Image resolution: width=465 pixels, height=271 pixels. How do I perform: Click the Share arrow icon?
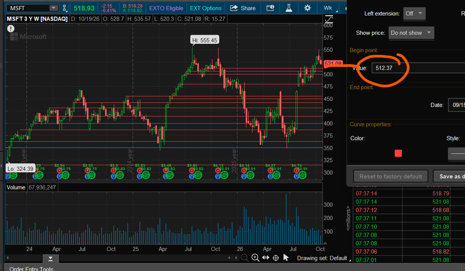tap(234, 8)
